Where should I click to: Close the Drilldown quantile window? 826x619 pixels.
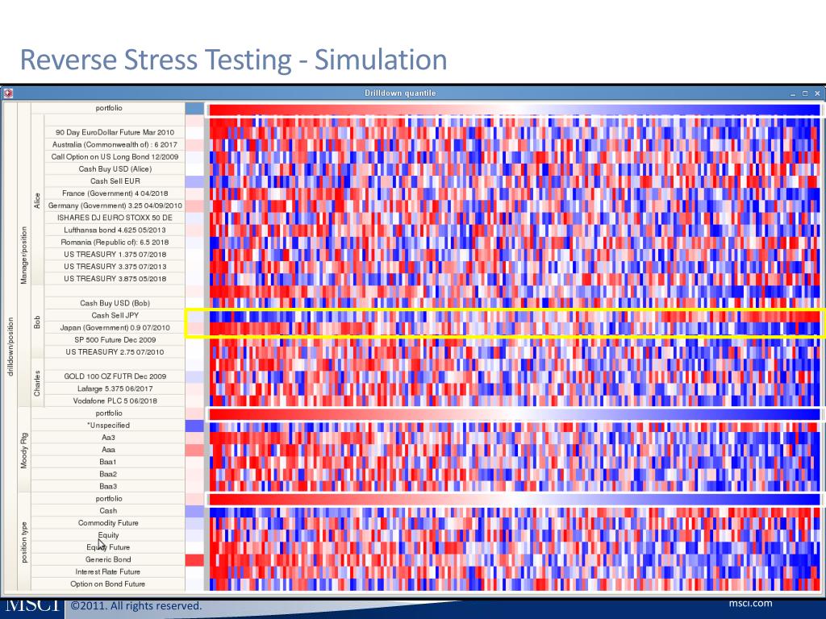pos(817,93)
